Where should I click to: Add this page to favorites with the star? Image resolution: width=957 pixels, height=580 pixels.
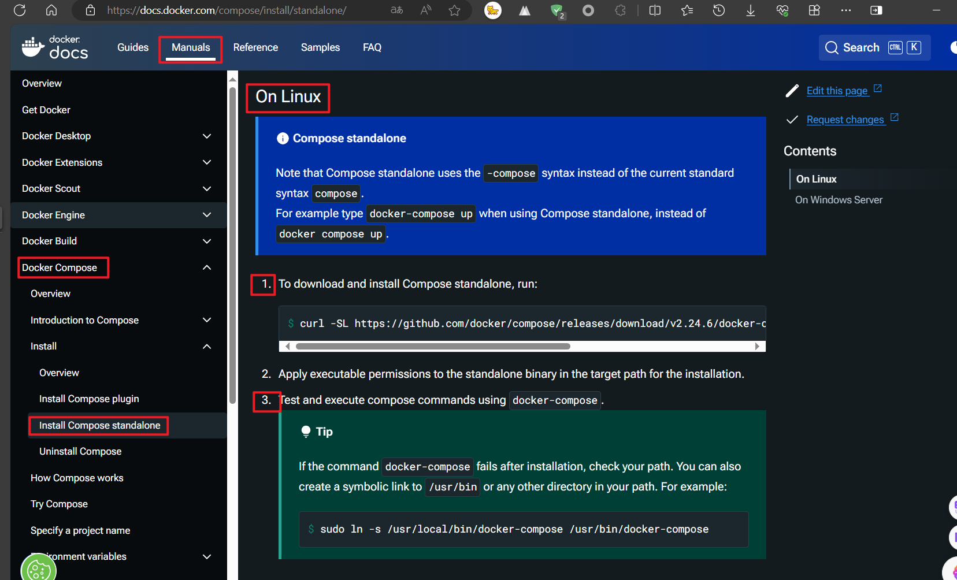coord(455,10)
